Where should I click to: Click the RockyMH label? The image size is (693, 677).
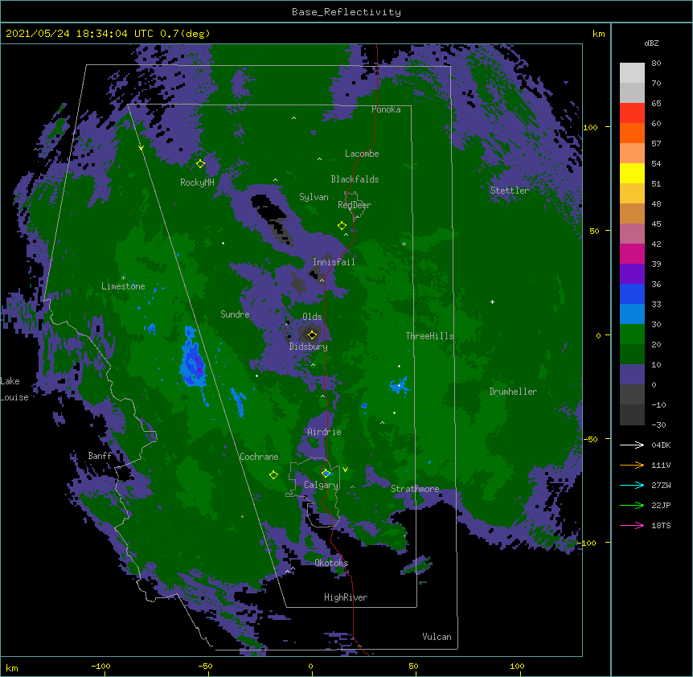(197, 183)
